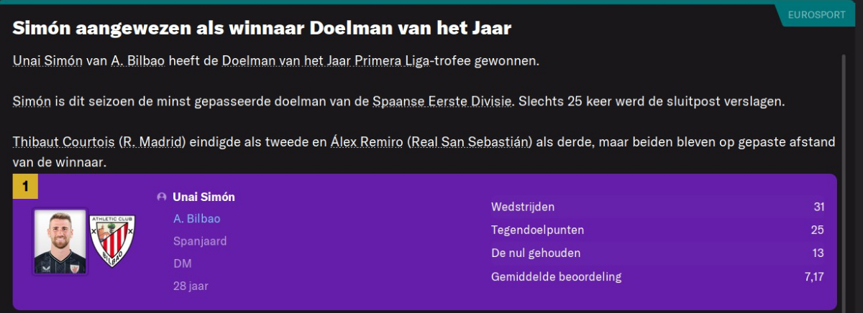Click Unai Simón name in winner card
The height and width of the screenshot is (313, 863).
(x=204, y=197)
